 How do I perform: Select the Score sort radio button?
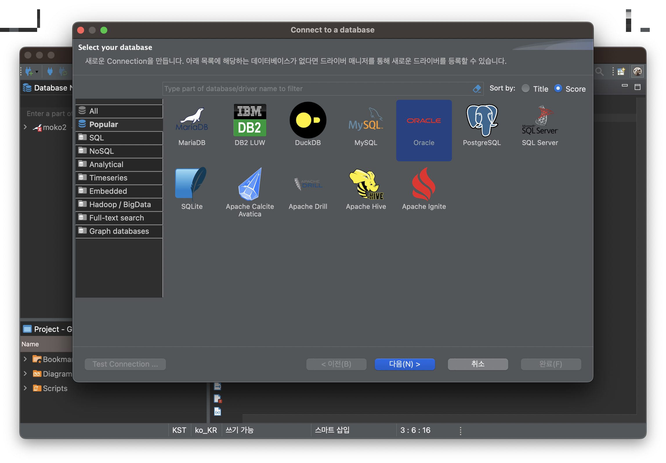558,88
